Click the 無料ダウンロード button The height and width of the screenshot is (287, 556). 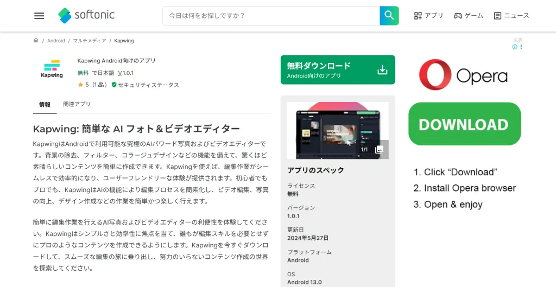pos(338,70)
